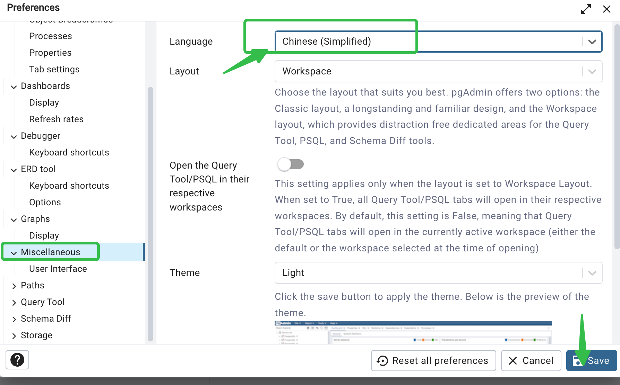The width and height of the screenshot is (620, 385).
Task: Expand the Paths tree node
Action: (14, 286)
